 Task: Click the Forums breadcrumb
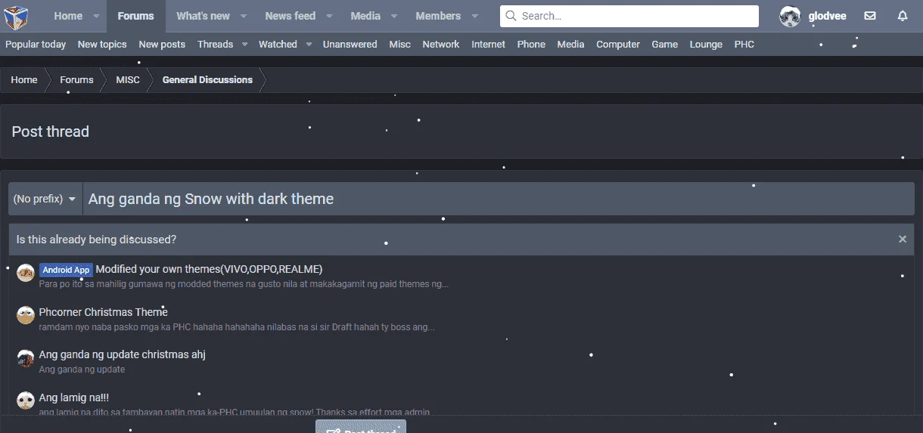(x=76, y=80)
